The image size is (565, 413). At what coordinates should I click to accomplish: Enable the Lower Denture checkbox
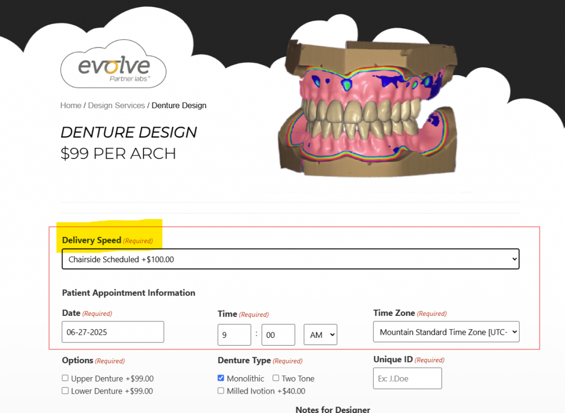[65, 391]
